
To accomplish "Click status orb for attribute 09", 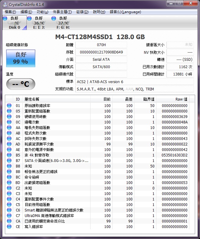I will pyautogui.click(x=9, y=116).
